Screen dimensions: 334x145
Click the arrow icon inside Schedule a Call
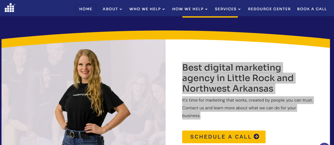256,137
